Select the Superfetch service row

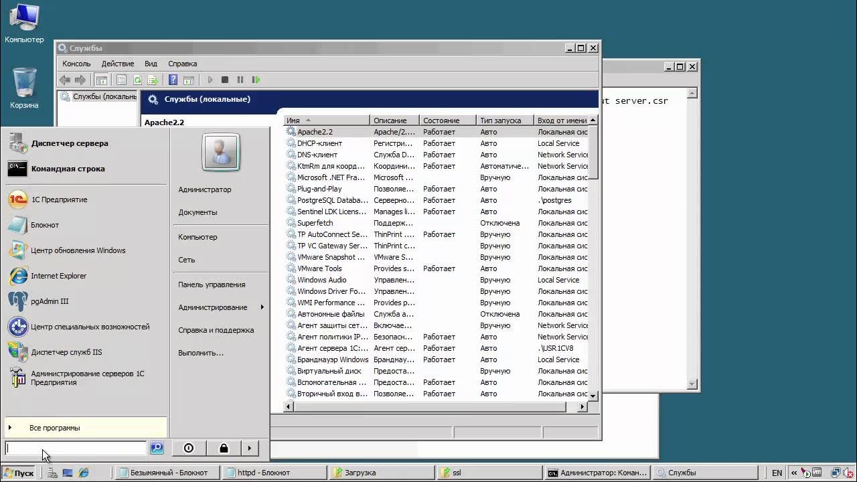[x=437, y=223]
